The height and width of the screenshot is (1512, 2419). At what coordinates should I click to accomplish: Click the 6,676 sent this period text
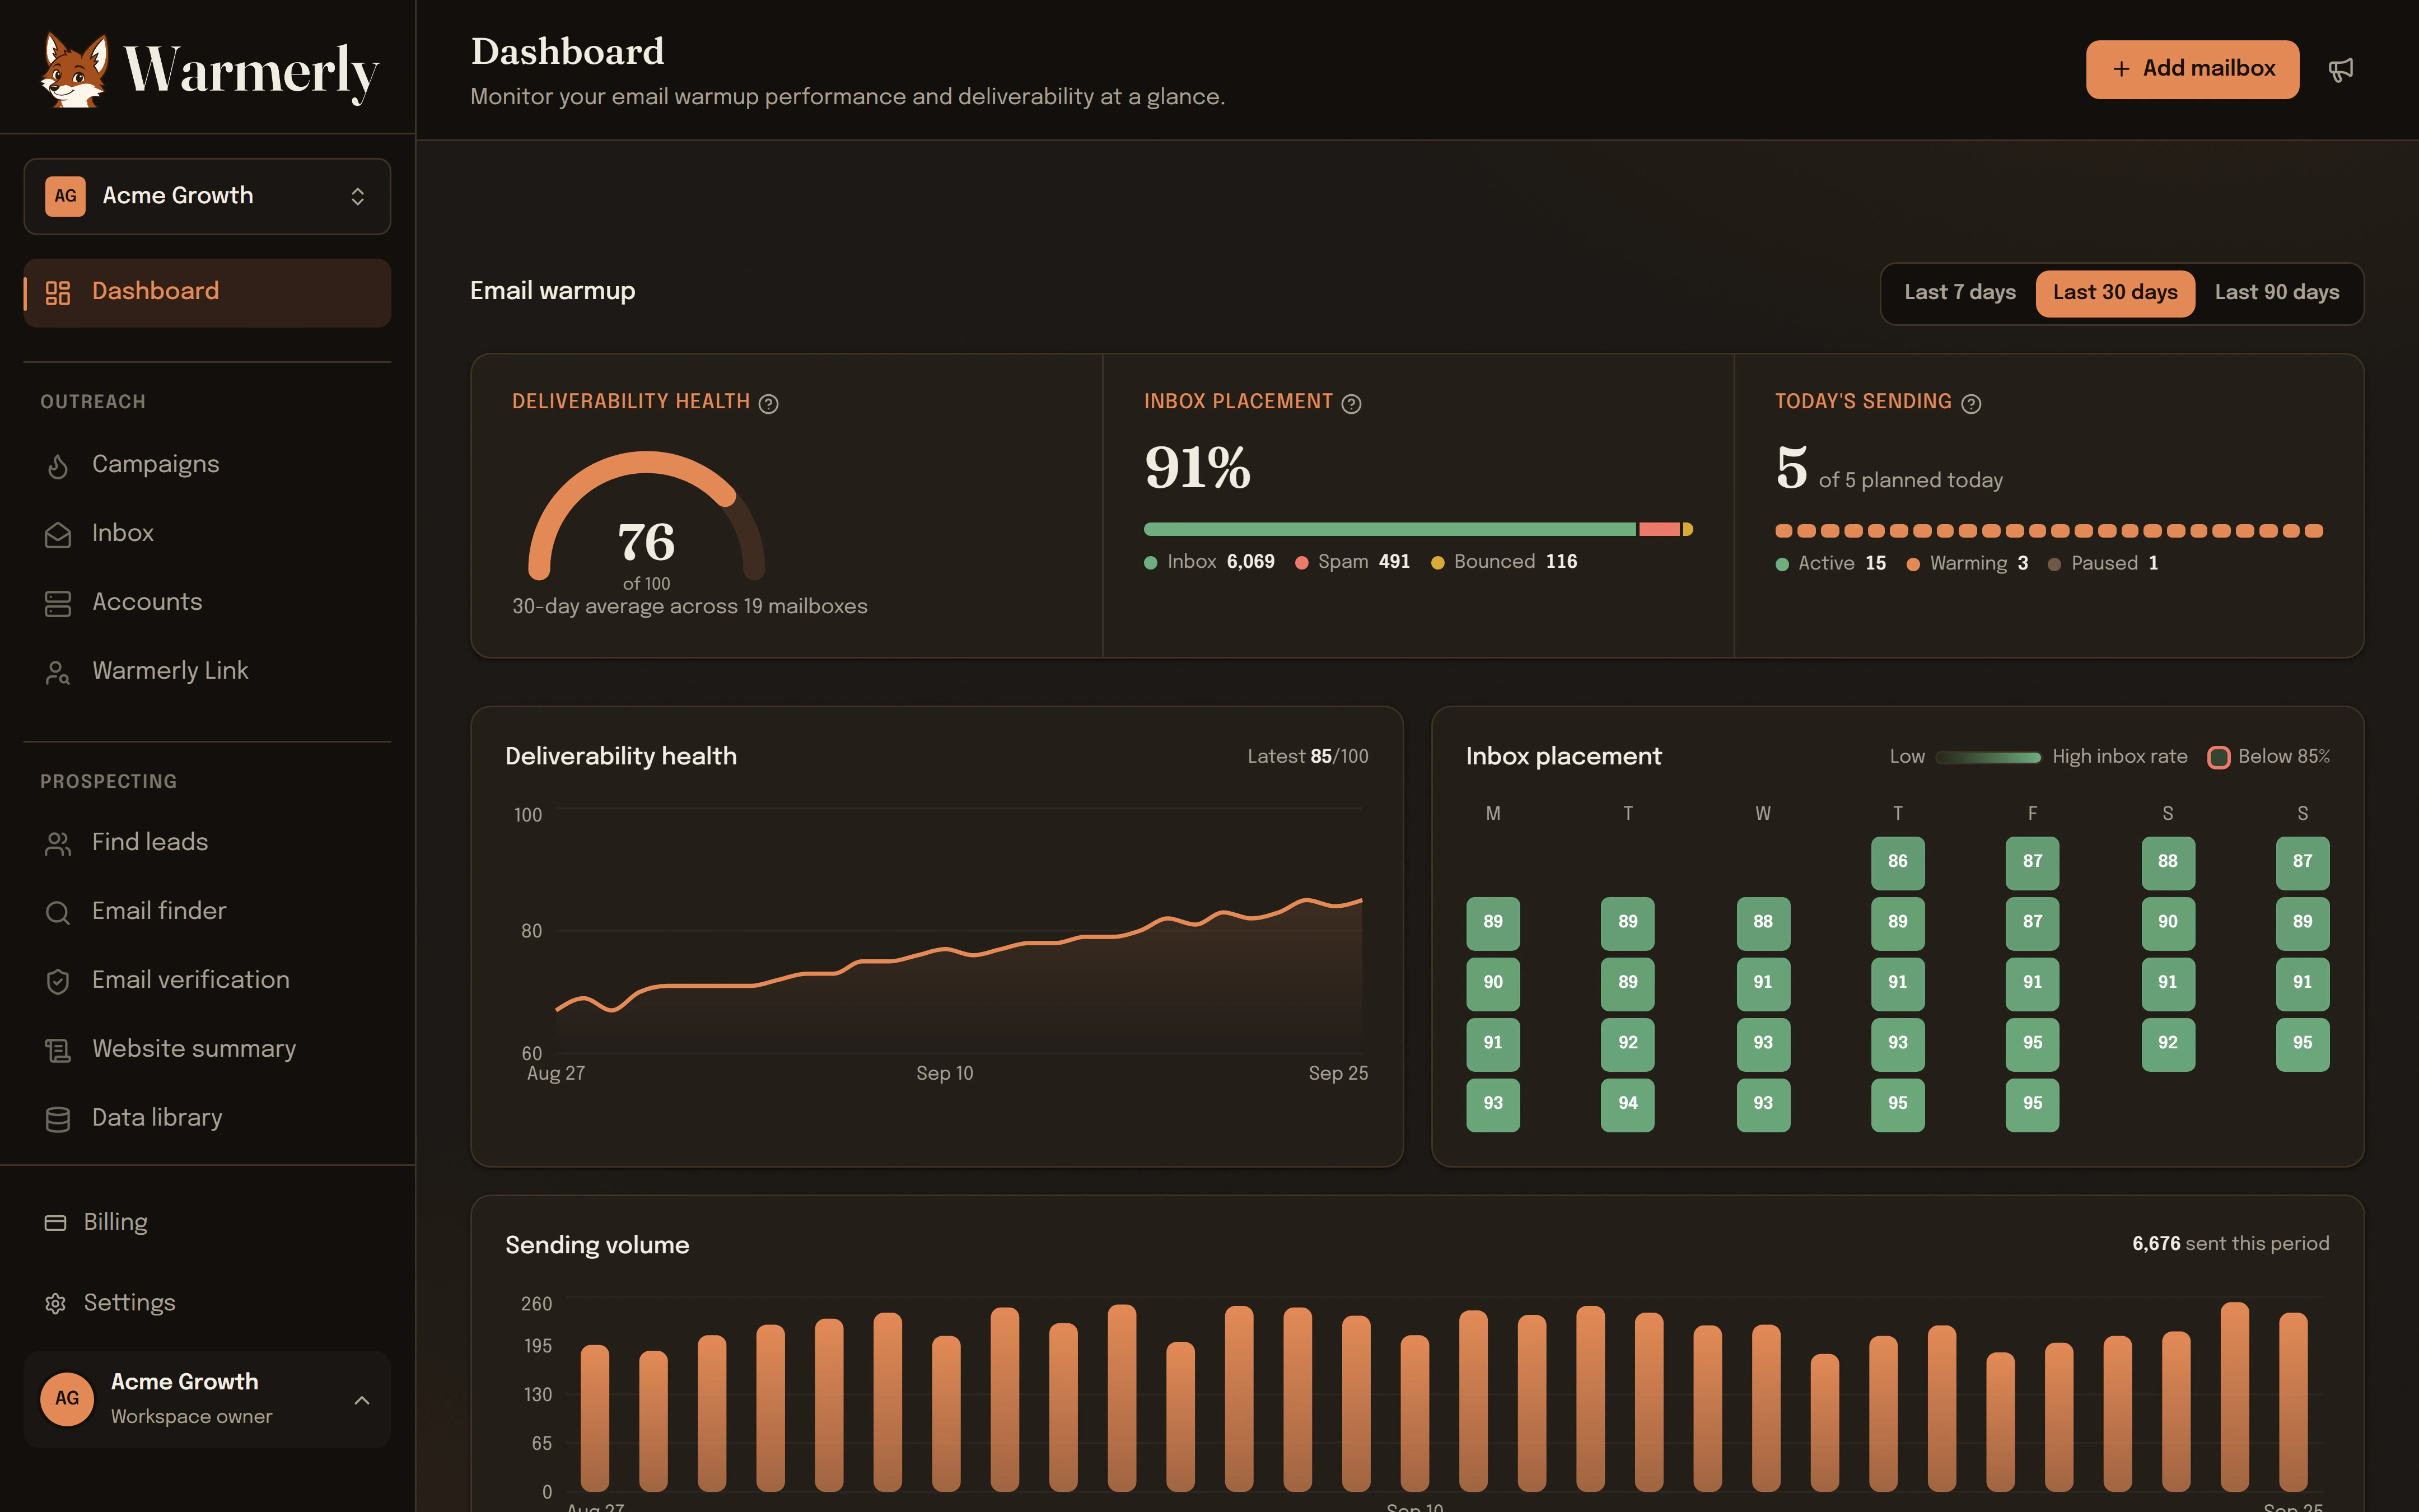[x=2230, y=1244]
